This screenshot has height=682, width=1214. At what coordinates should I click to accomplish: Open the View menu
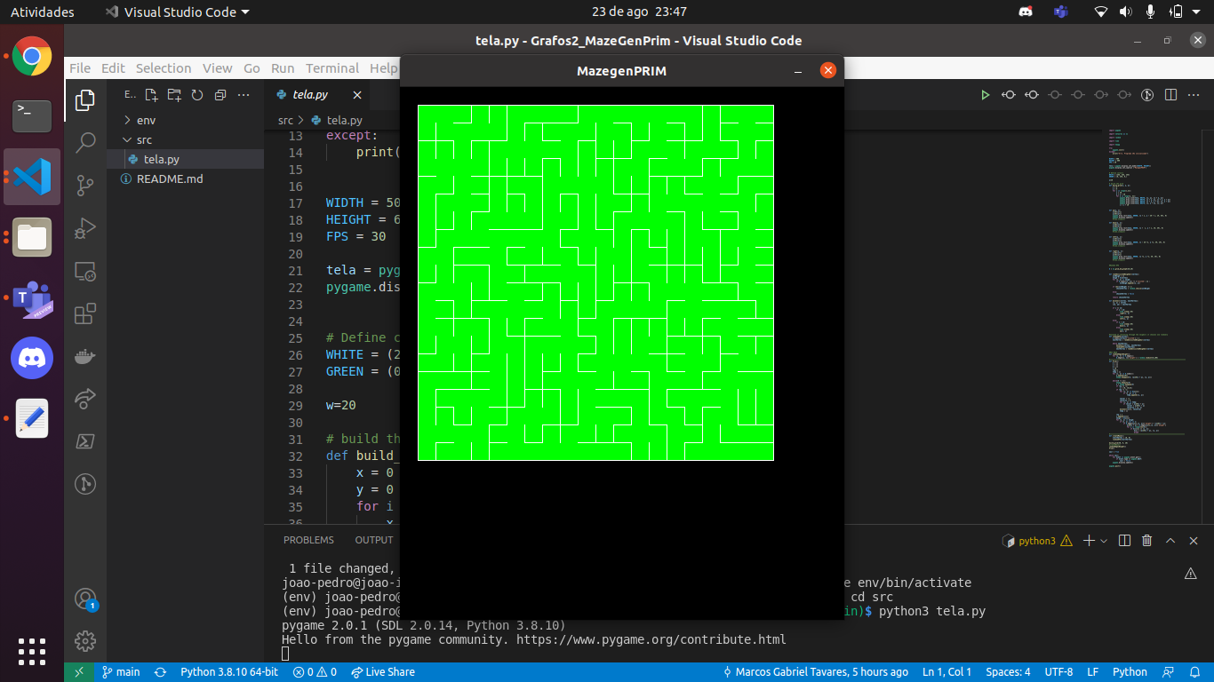(x=217, y=68)
